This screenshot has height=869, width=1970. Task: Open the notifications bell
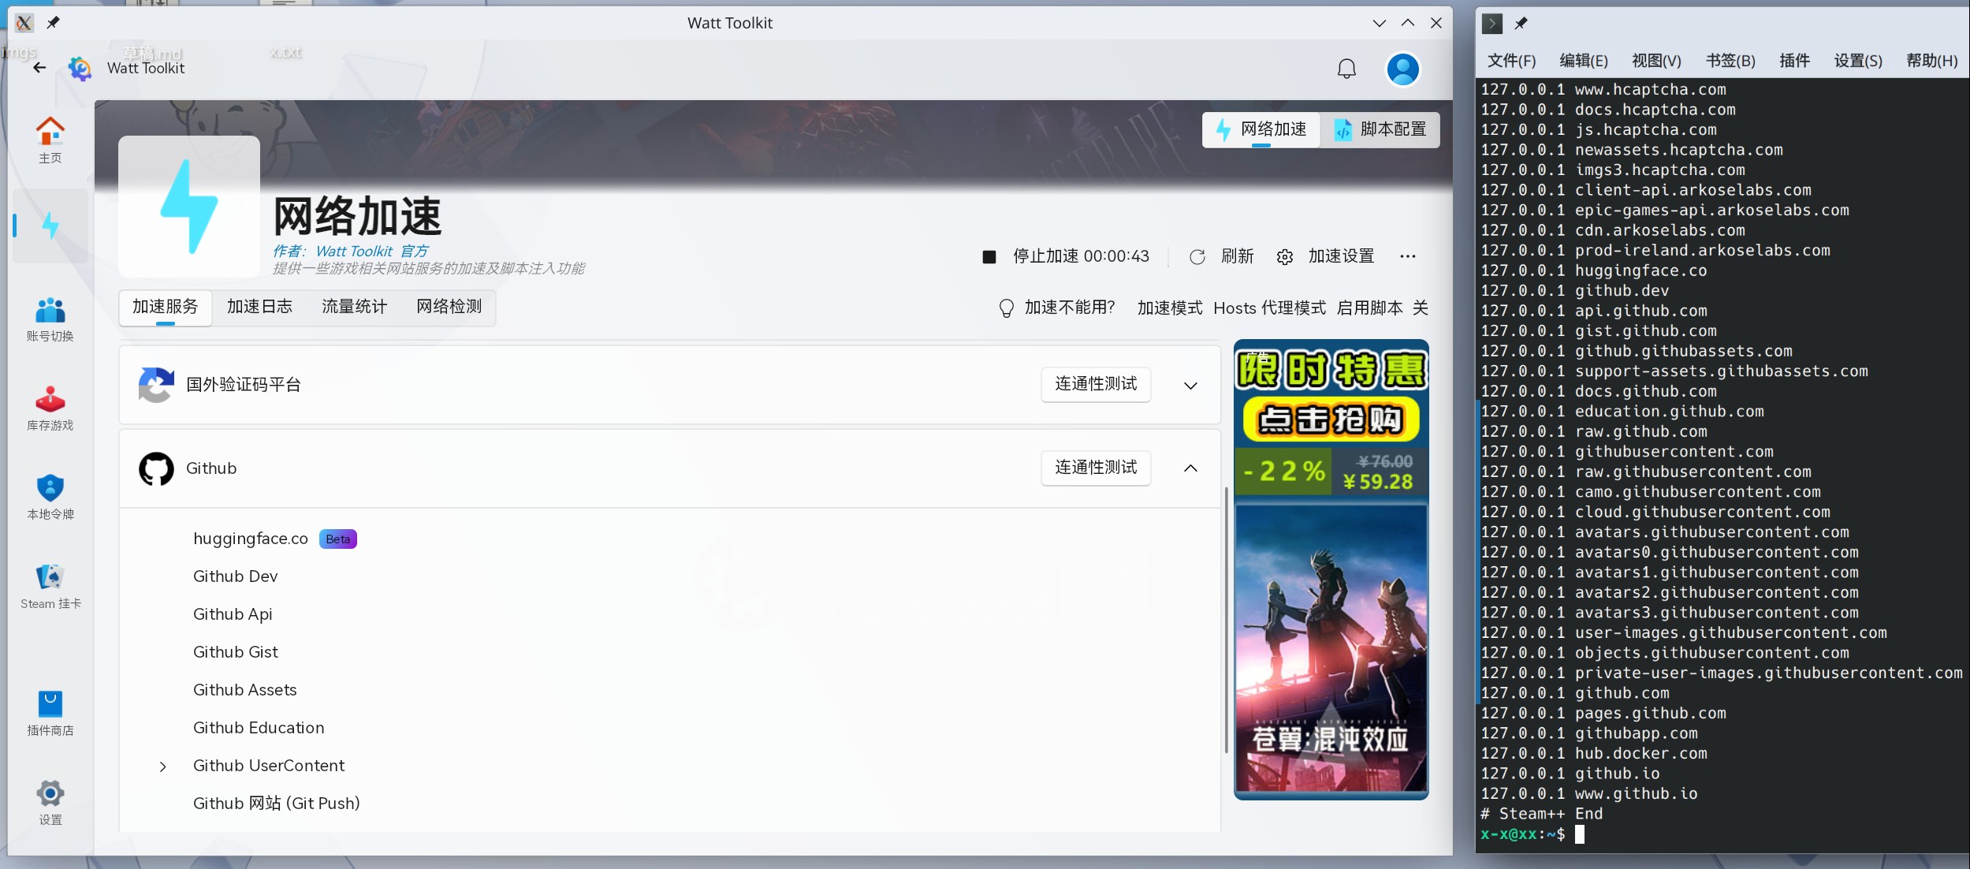pos(1346,69)
